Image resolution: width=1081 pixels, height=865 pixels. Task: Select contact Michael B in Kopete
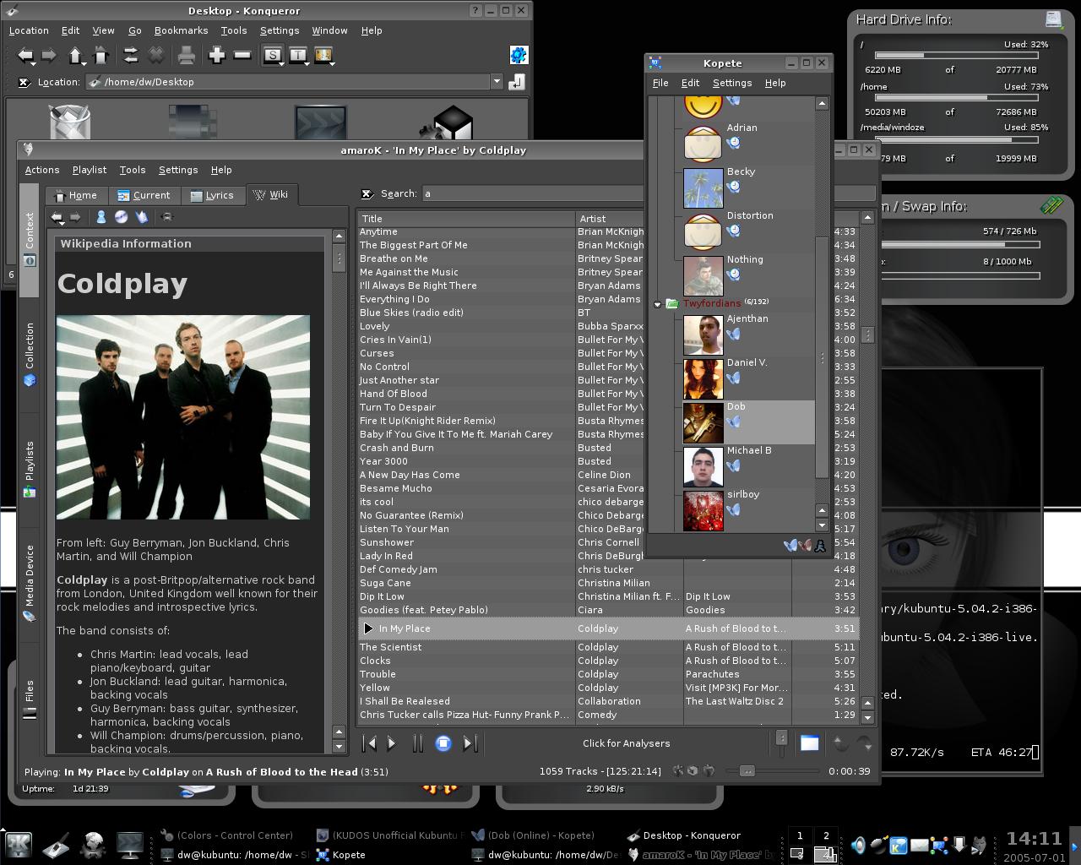click(x=748, y=466)
